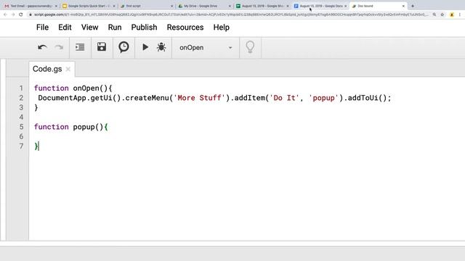This screenshot has height=261, width=465.
Task: Click 'addToUi()' at end of line 2
Action: (x=367, y=98)
